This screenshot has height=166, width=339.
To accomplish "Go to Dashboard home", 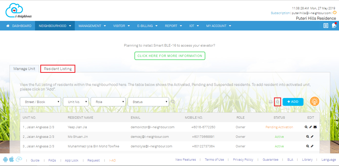I will click(19, 26).
